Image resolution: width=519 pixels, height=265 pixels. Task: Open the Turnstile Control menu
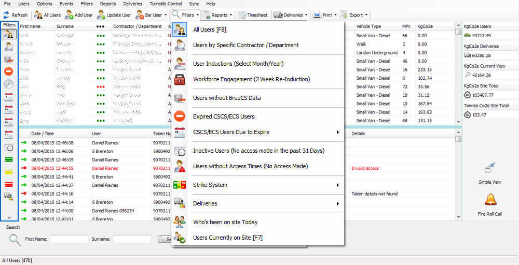[166, 4]
